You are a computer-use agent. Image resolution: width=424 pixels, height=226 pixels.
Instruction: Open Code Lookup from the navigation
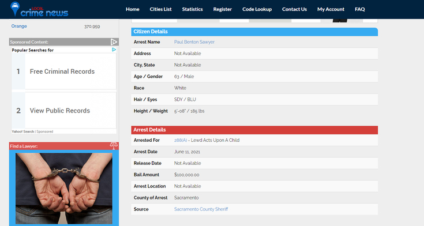[x=257, y=9]
